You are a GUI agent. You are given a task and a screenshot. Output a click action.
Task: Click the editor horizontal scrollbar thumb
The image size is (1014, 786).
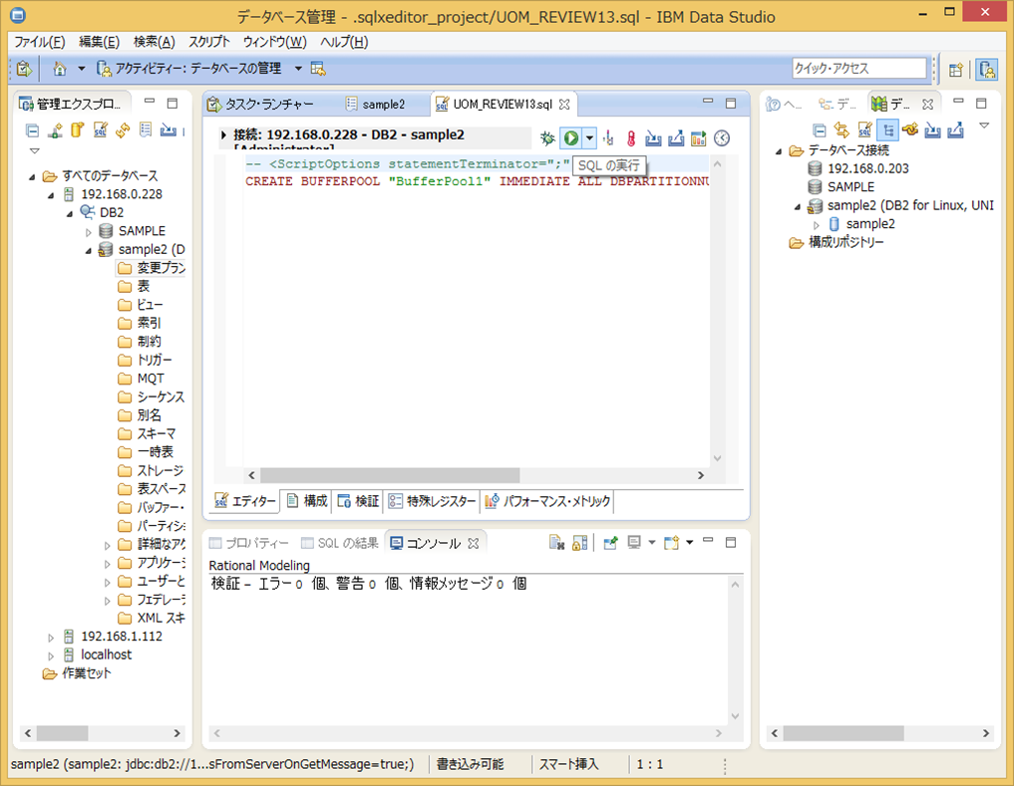point(390,475)
